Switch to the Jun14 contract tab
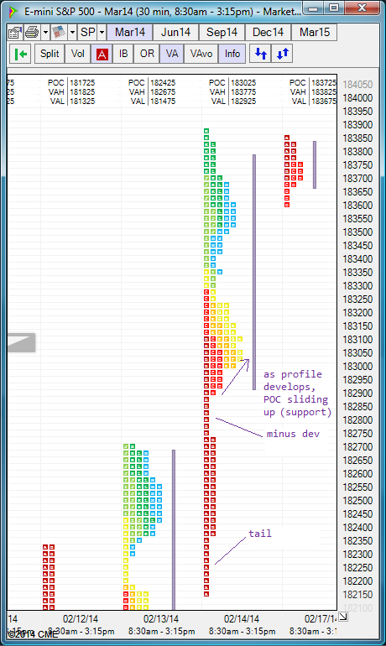 coord(175,32)
